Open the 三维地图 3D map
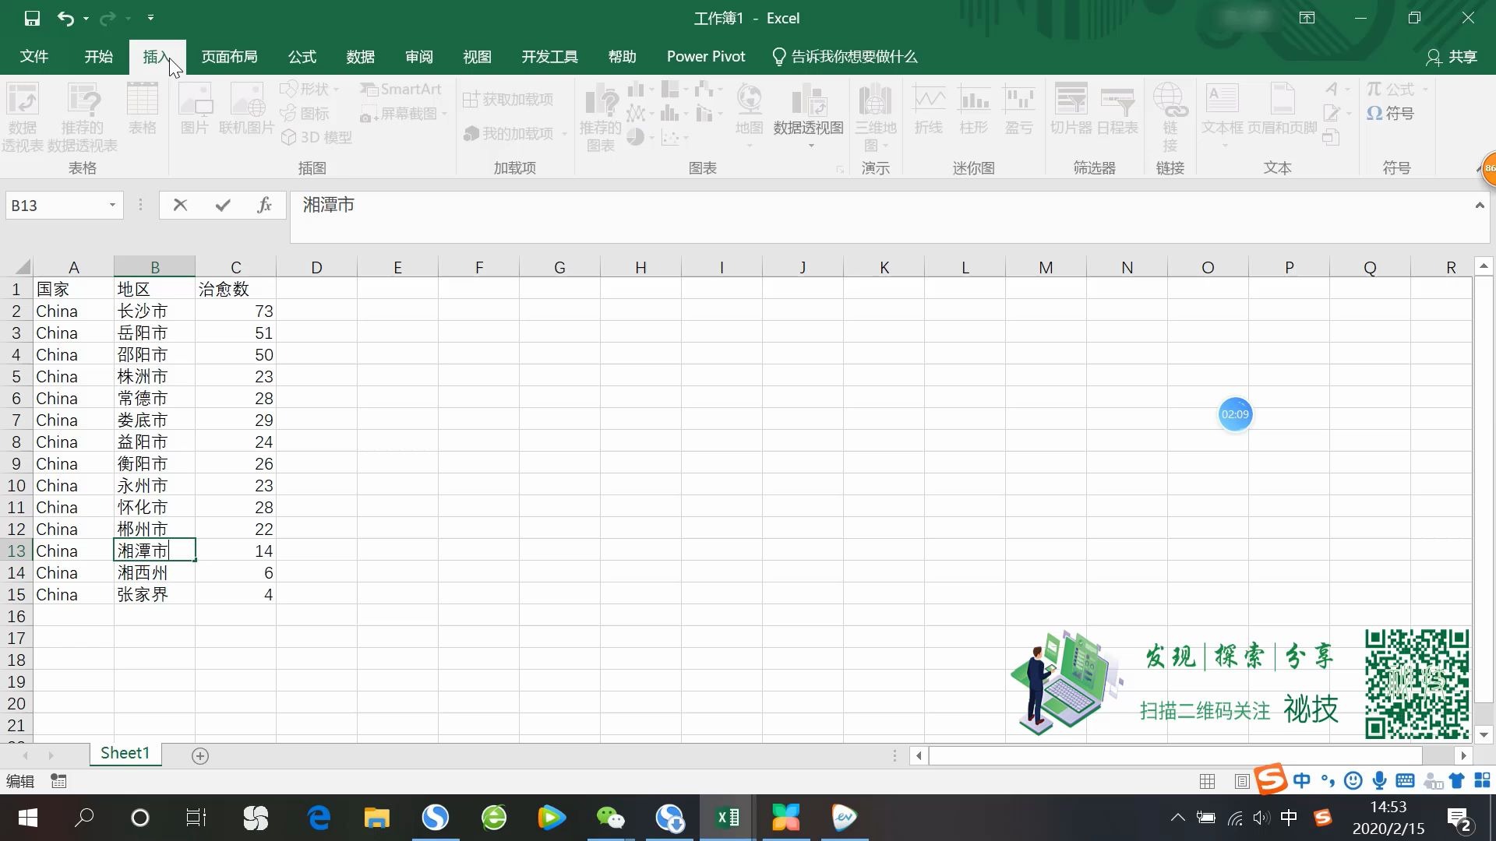The height and width of the screenshot is (841, 1496). (876, 117)
